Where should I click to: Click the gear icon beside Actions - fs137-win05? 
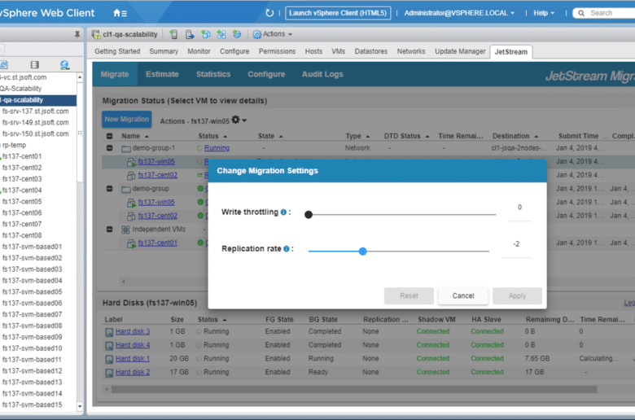(236, 120)
